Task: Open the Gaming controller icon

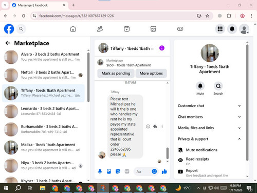Action: (180, 29)
